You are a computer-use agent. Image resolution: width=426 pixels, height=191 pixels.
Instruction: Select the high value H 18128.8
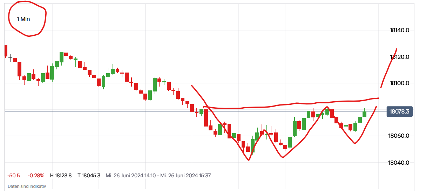click(x=61, y=175)
